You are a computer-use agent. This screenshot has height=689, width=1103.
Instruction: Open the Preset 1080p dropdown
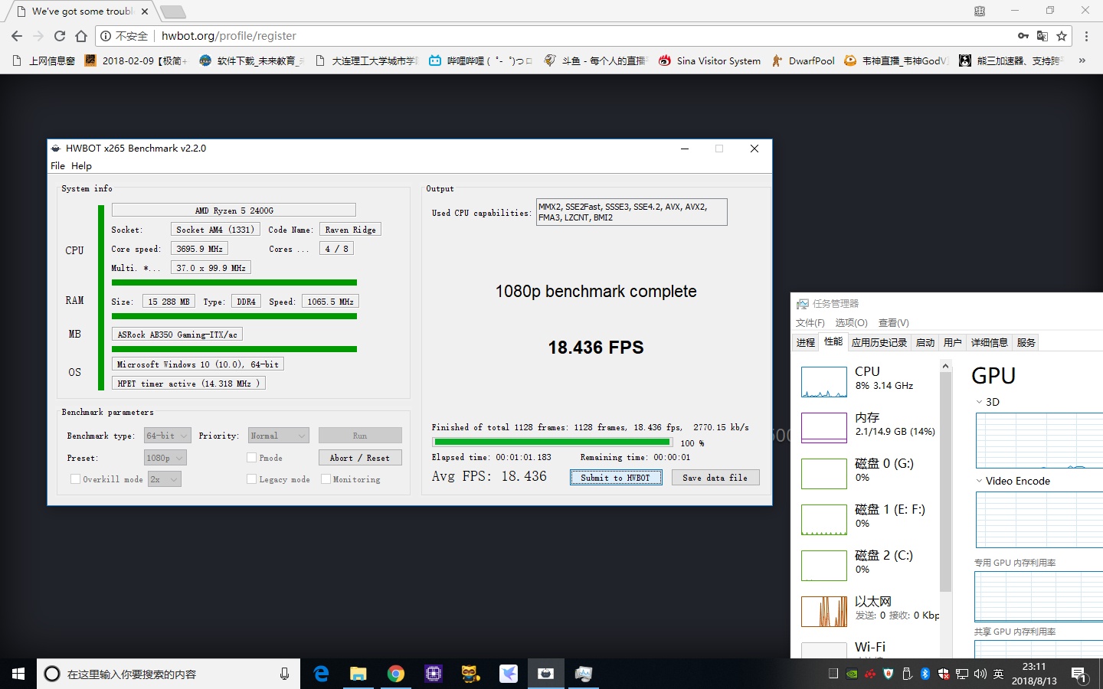tap(165, 458)
